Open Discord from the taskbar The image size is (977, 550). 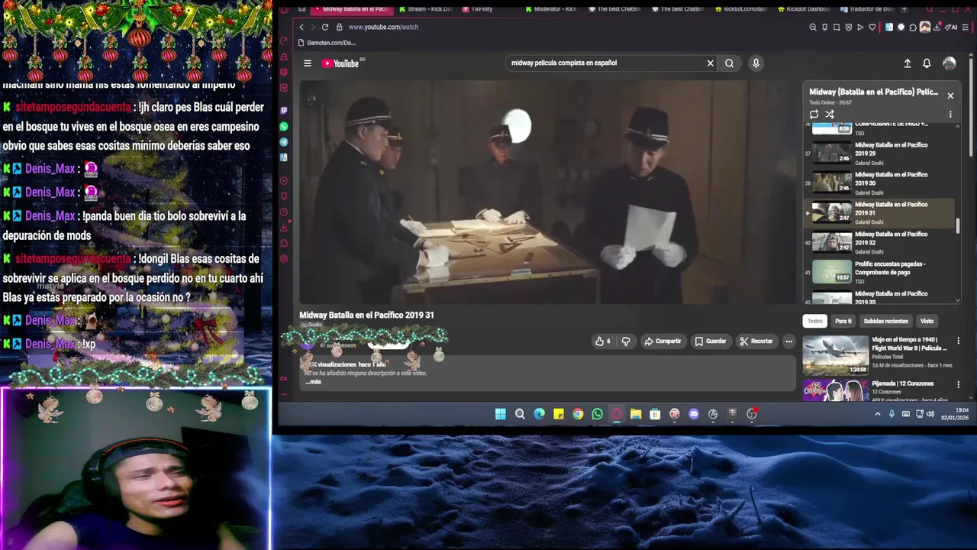coord(693,414)
